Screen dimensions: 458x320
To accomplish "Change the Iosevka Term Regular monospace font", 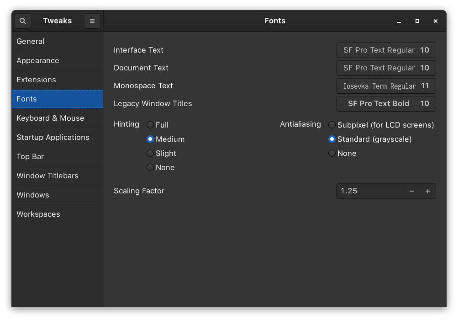I will [386, 86].
